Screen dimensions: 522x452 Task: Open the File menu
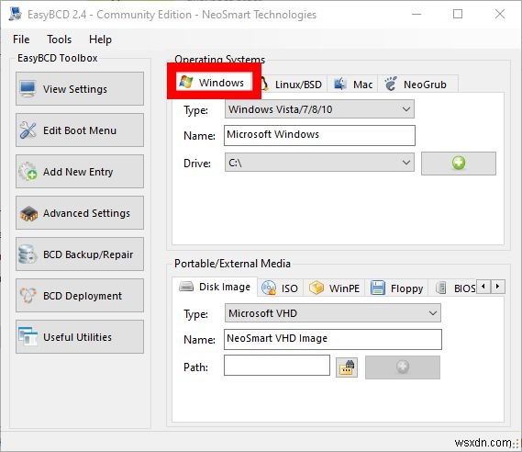(21, 40)
